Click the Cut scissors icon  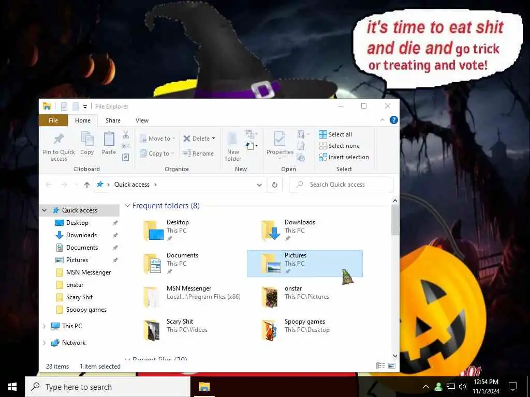coord(126,135)
